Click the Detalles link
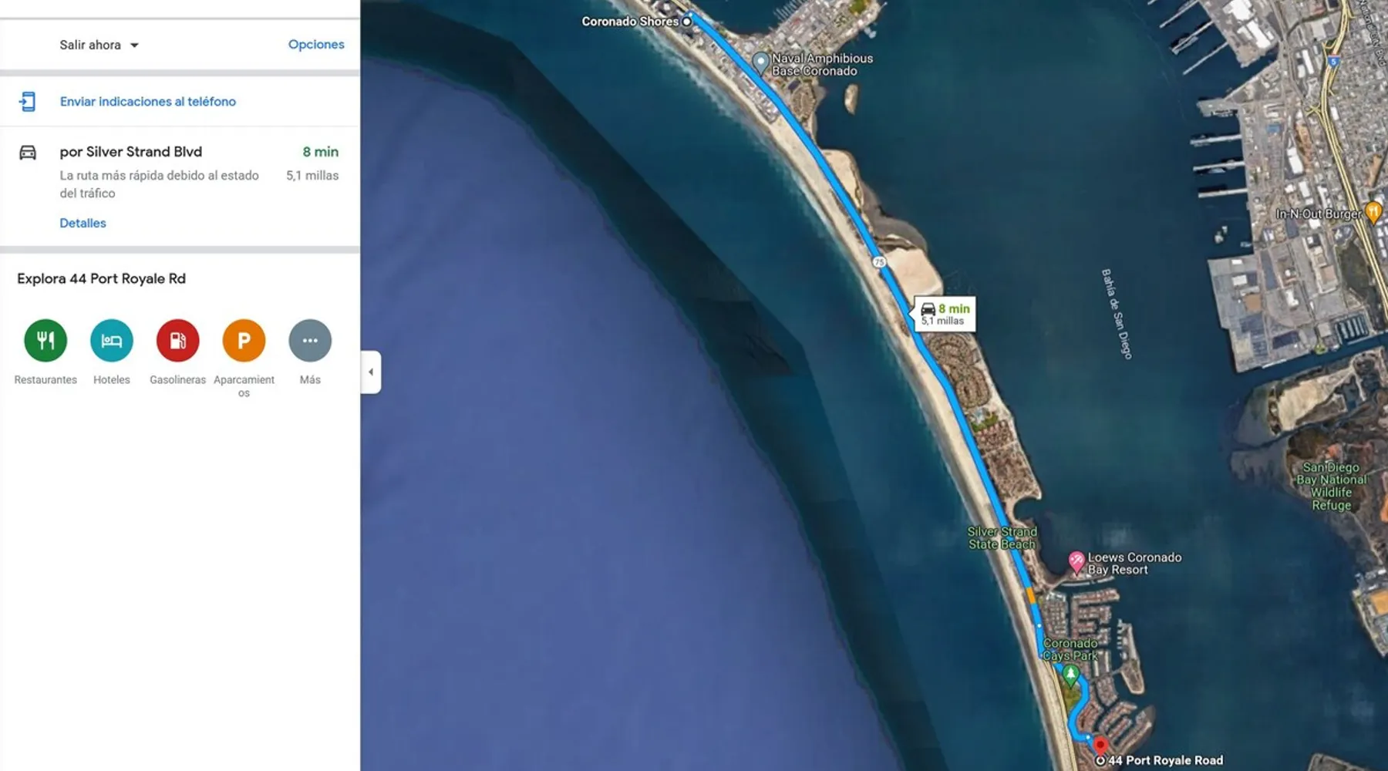 pos(83,223)
